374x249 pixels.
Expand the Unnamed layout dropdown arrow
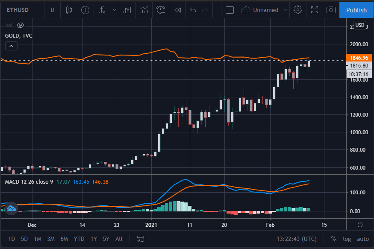[285, 10]
